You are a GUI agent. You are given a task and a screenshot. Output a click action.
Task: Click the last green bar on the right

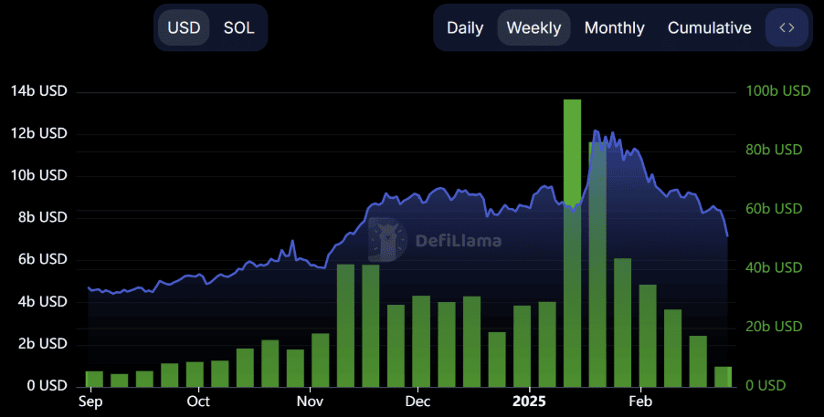click(724, 376)
